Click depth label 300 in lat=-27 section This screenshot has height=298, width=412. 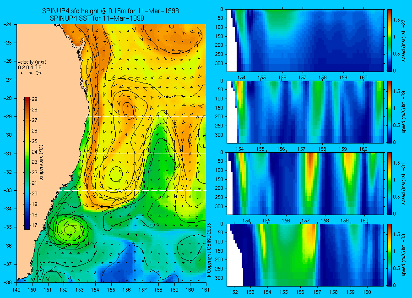click(220, 63)
